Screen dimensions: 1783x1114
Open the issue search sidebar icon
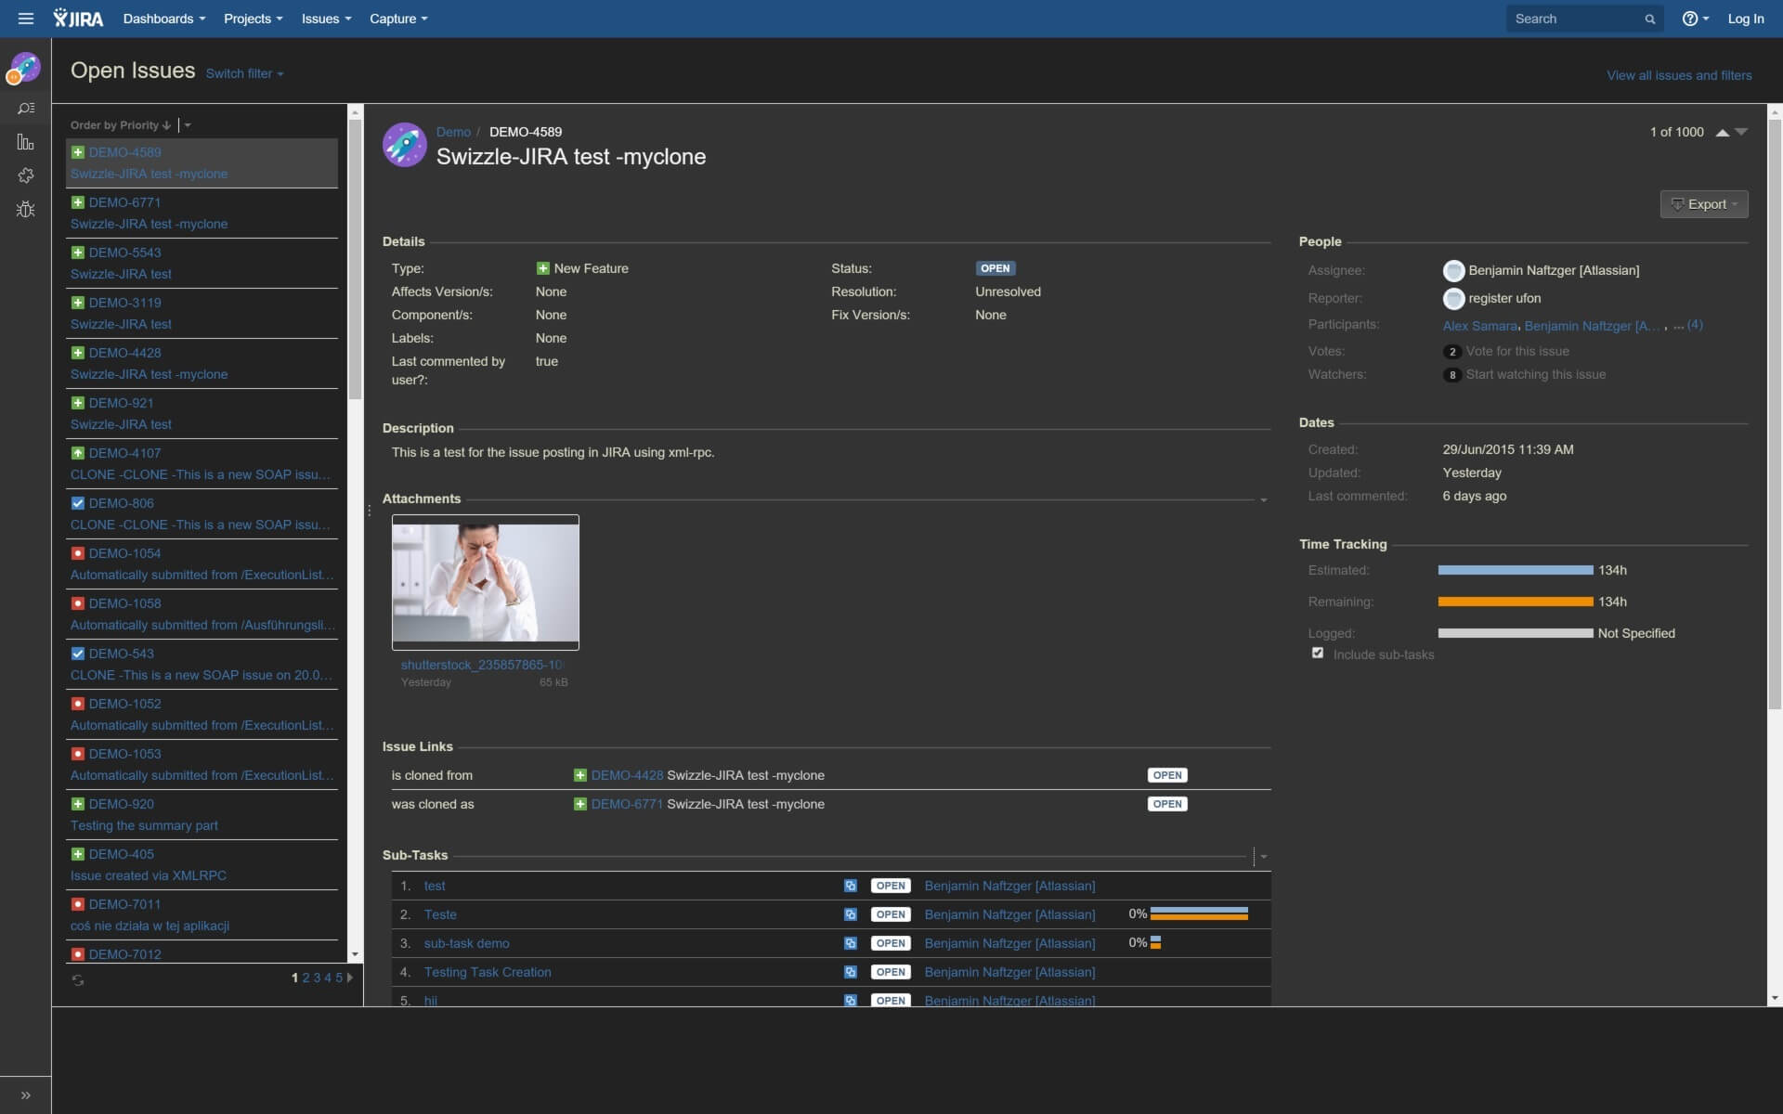26,109
